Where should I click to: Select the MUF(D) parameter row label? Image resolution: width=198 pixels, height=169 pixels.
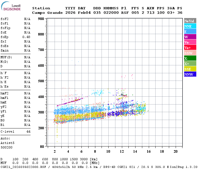[6, 57]
